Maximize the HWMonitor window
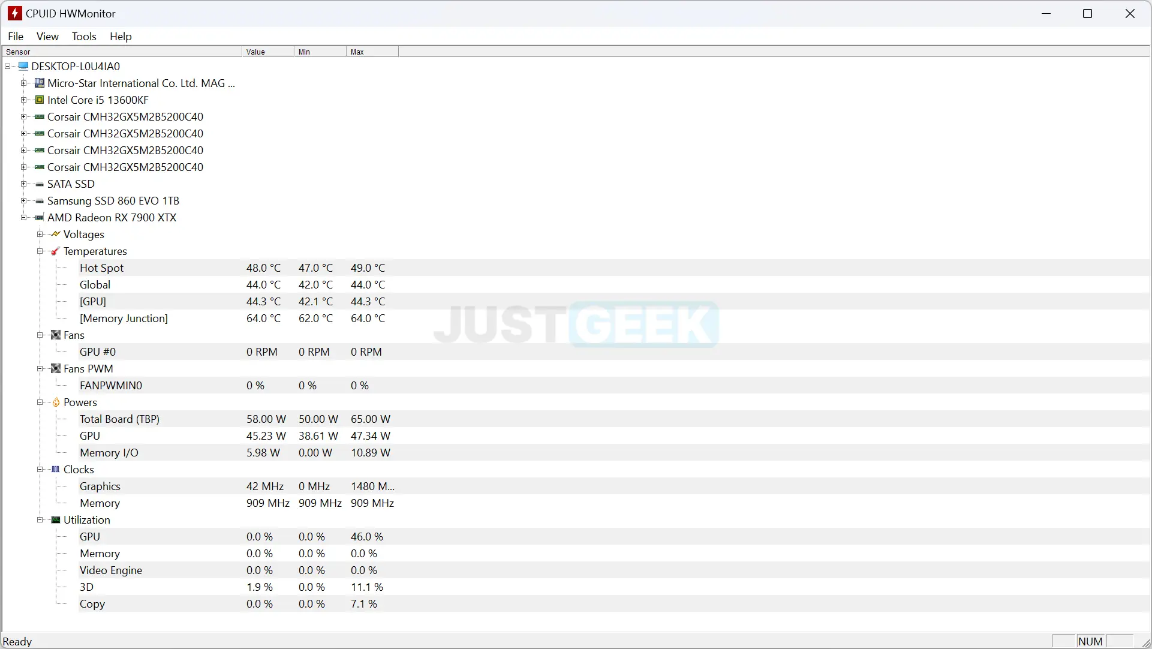Screen dimensions: 1152x649 point(1088,14)
